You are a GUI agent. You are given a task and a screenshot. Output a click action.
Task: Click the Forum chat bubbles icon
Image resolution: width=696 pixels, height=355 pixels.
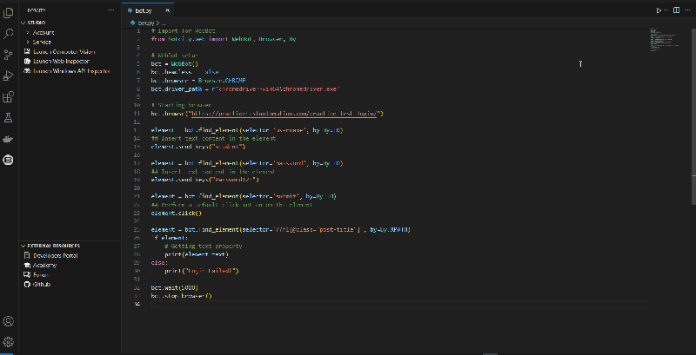point(27,275)
